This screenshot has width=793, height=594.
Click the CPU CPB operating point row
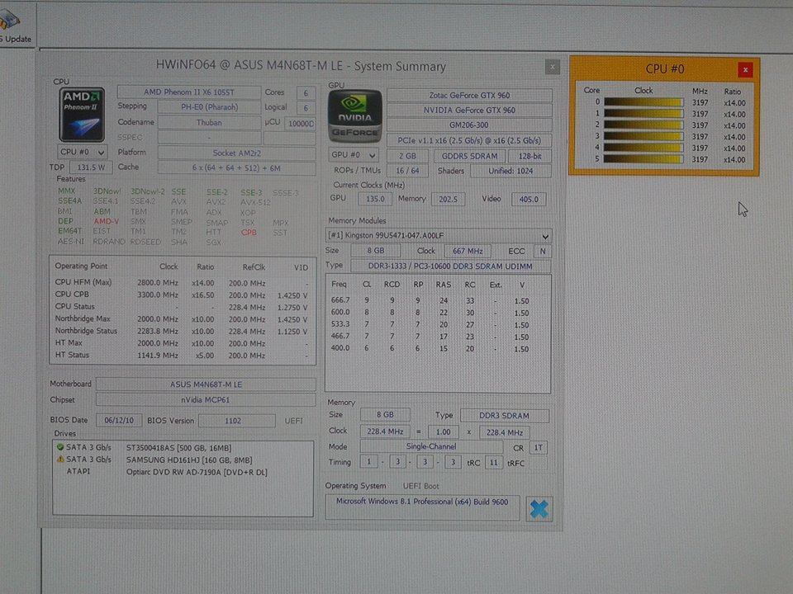click(x=182, y=295)
